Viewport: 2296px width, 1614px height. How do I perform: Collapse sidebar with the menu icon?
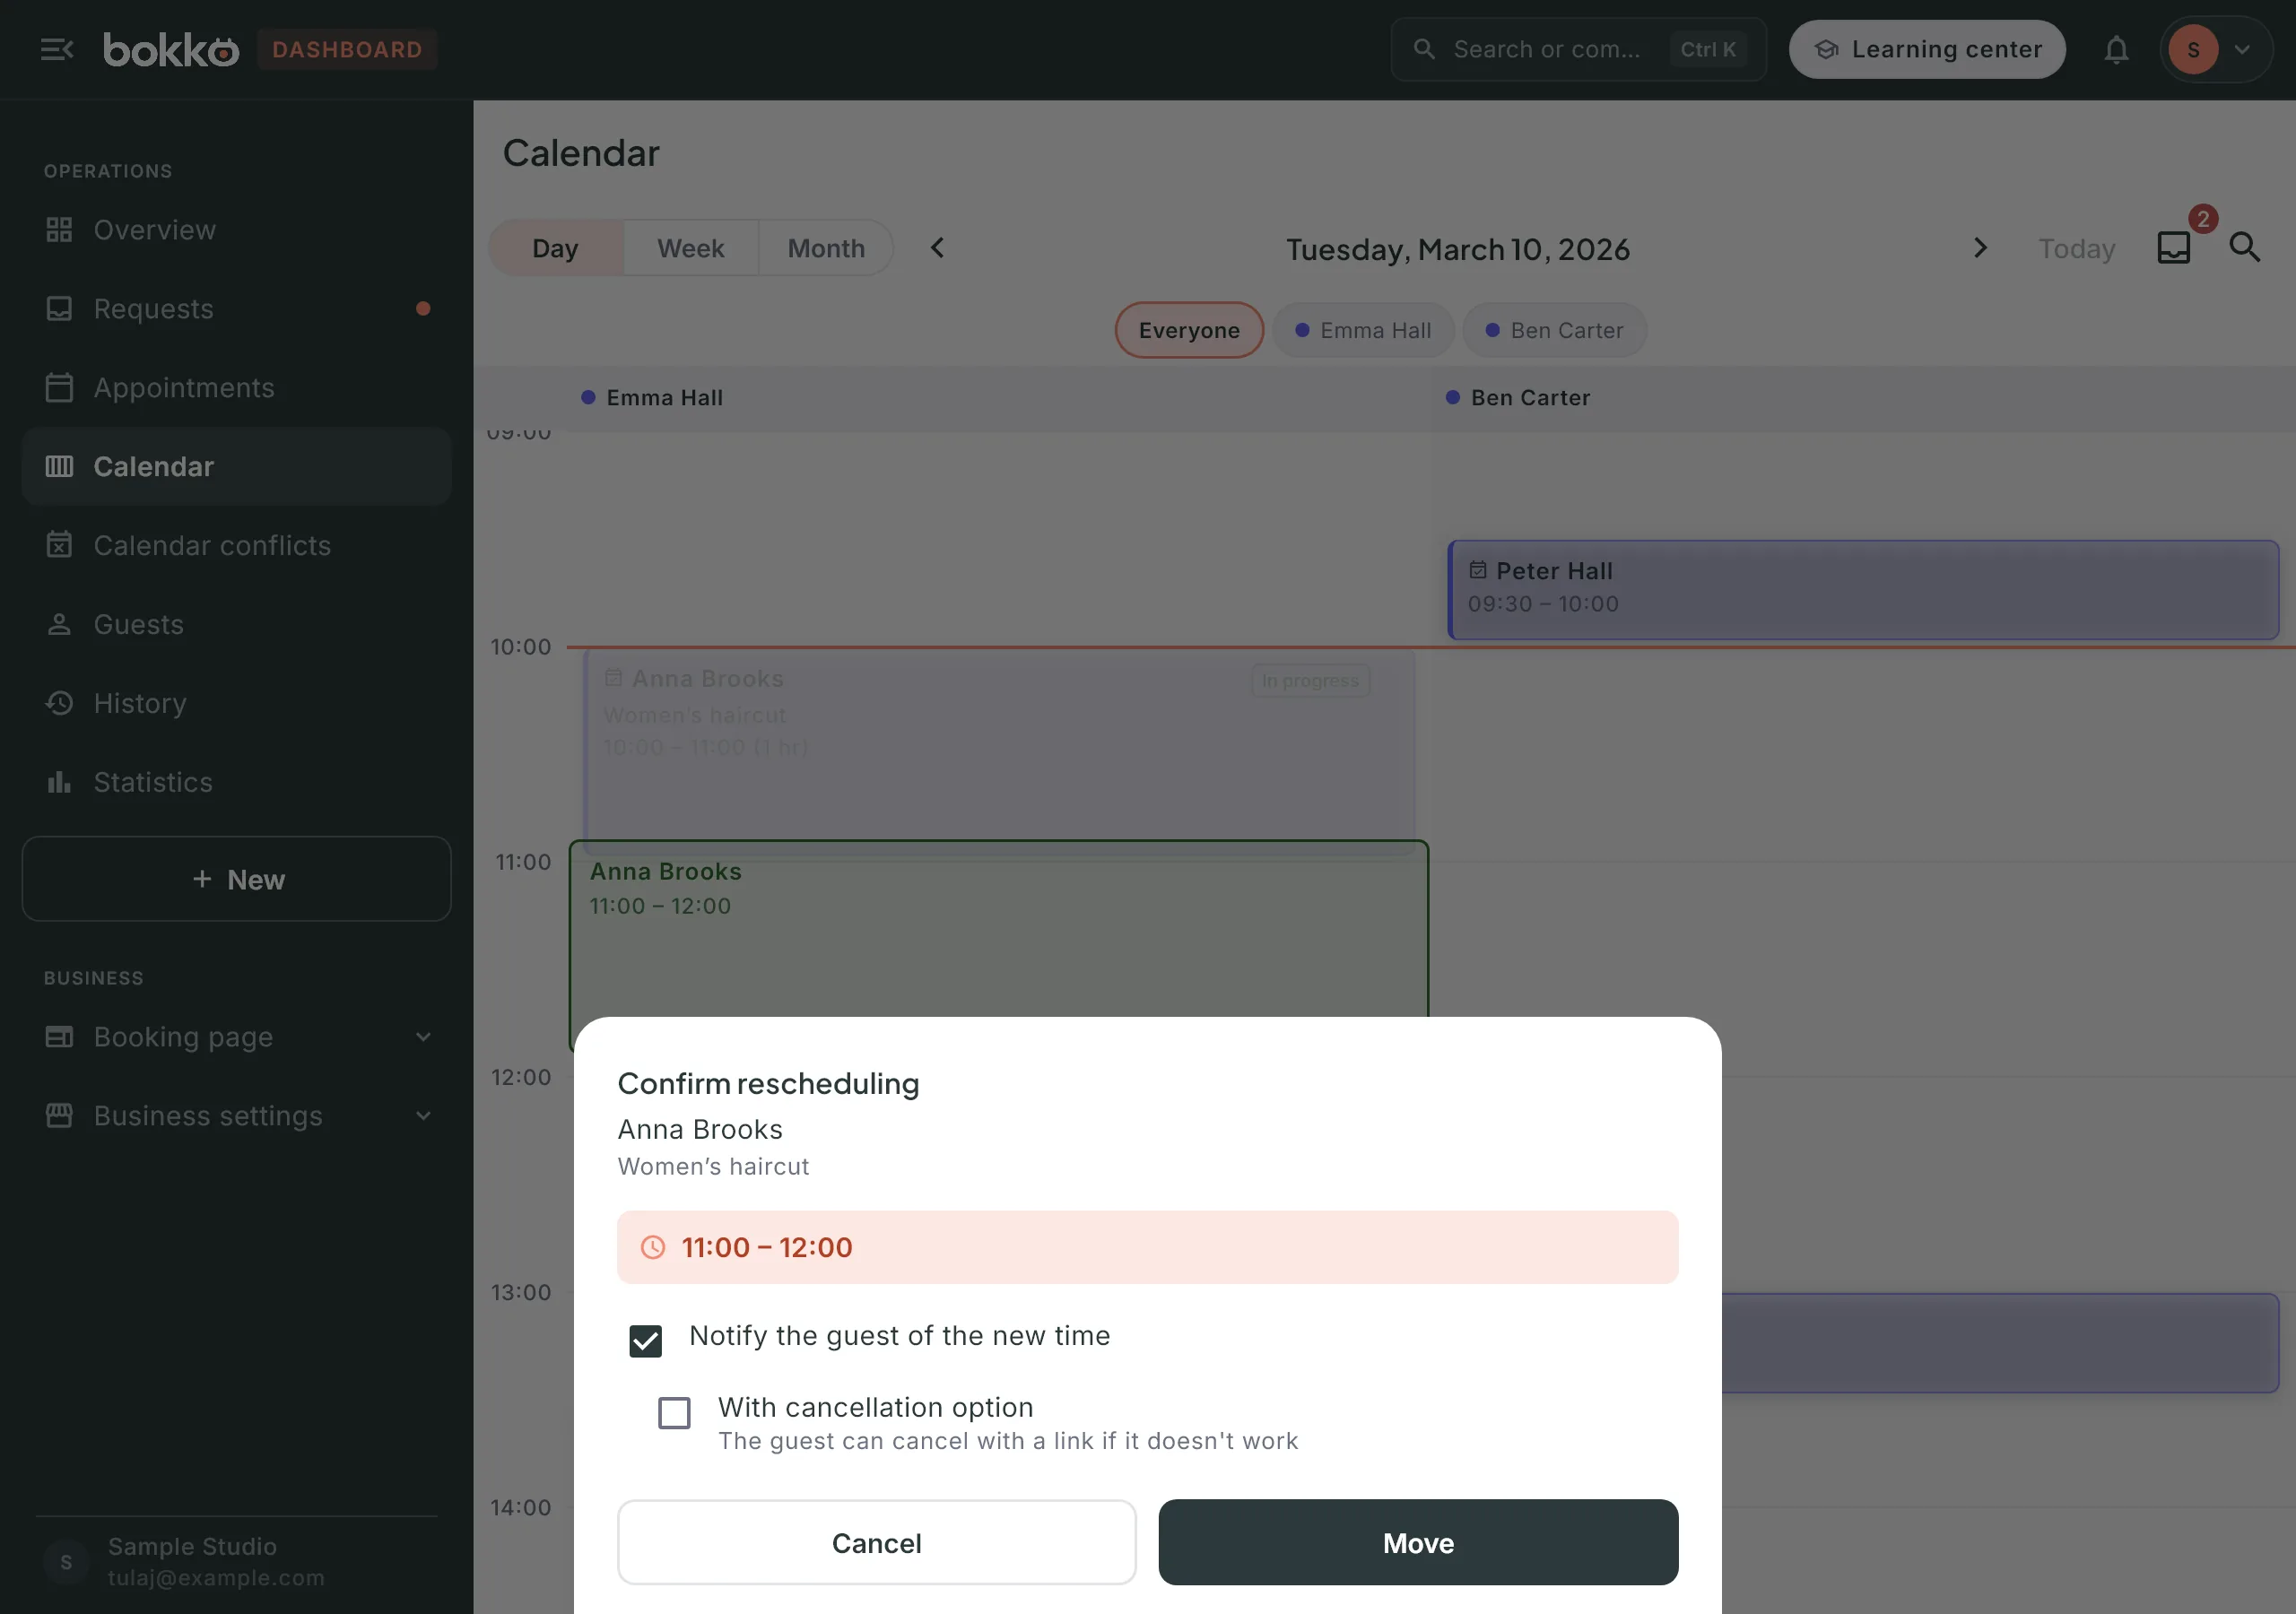coord(57,49)
